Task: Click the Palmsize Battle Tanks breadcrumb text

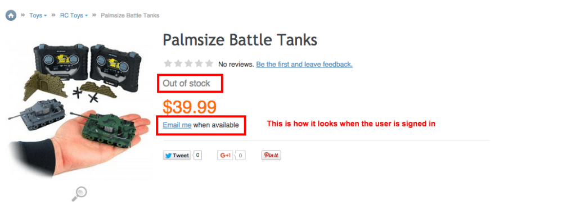Action: (130, 15)
